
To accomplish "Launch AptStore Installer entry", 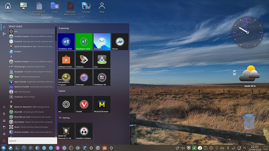I will (x=32, y=87).
